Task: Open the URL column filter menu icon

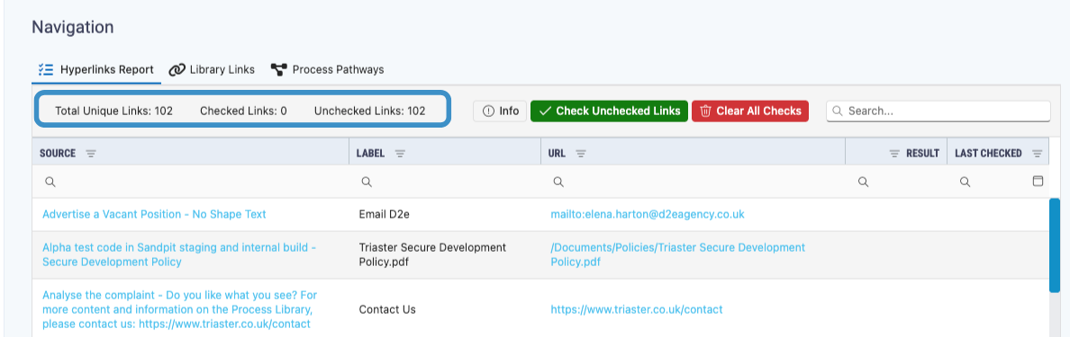Action: (581, 154)
